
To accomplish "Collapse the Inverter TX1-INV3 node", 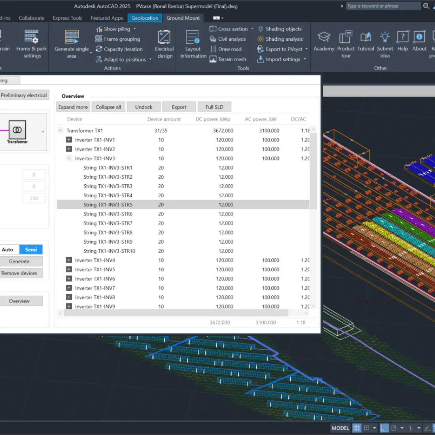I will [x=69, y=159].
